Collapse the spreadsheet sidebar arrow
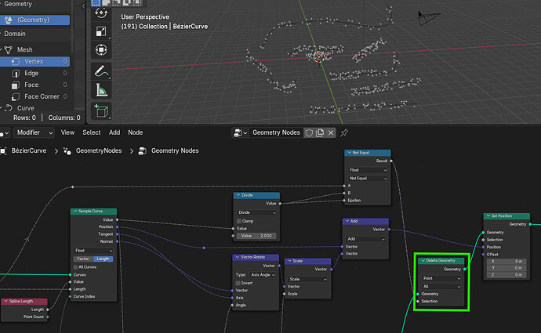 point(83,5)
